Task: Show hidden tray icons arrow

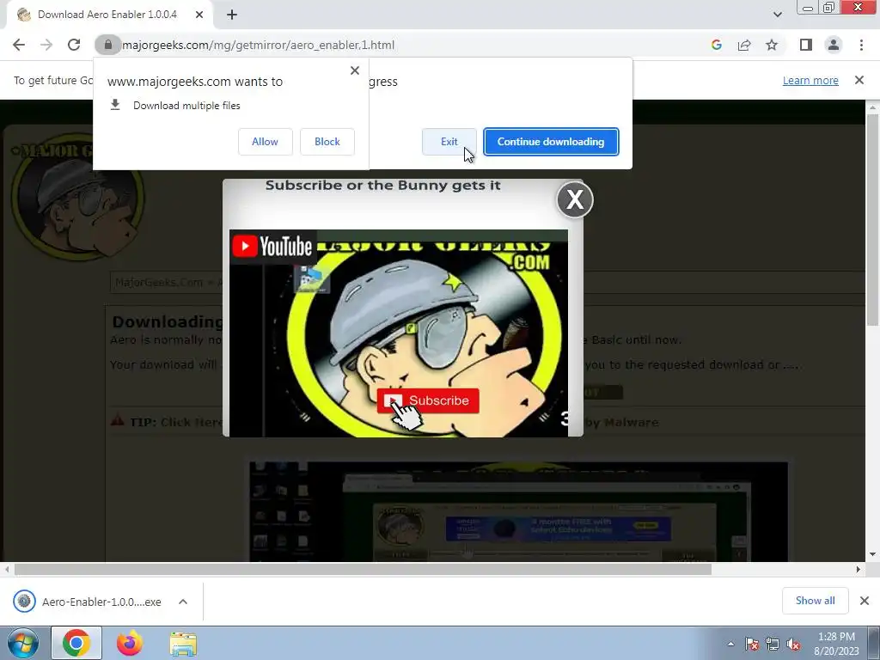Action: click(x=730, y=644)
